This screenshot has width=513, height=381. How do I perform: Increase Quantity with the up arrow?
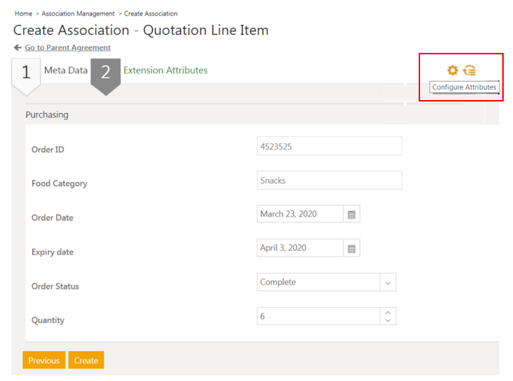tap(388, 312)
